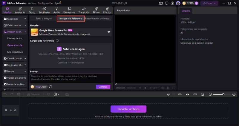Image resolution: width=239 pixels, height=126 pixels.
Task: Select the Transición tool
Action: pyautogui.click(x=84, y=10)
